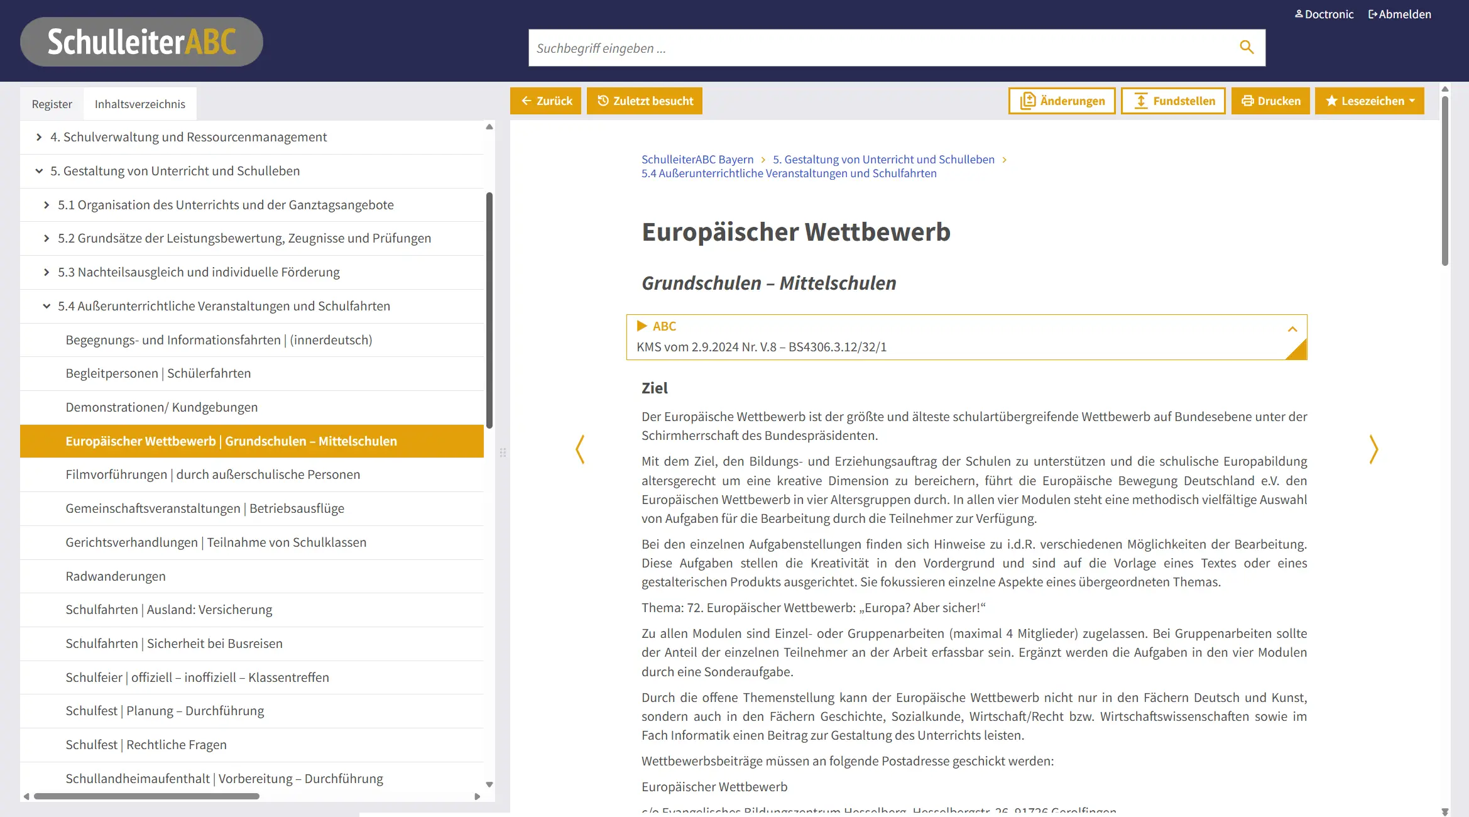The width and height of the screenshot is (1469, 817).
Task: Open Filmvorführungen durch außerschulische Personen
Action: [252, 474]
